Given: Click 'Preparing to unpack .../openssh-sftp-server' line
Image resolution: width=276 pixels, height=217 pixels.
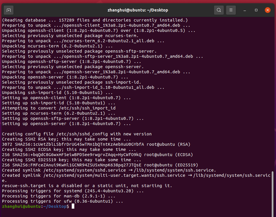Looking at the screenshot, I should pos(102,56).
